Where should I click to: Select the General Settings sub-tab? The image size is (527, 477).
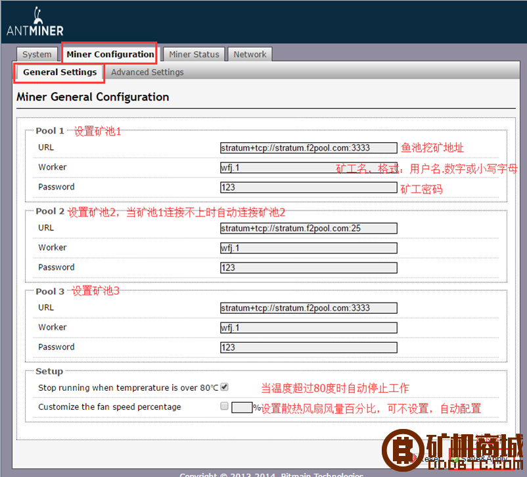[60, 72]
